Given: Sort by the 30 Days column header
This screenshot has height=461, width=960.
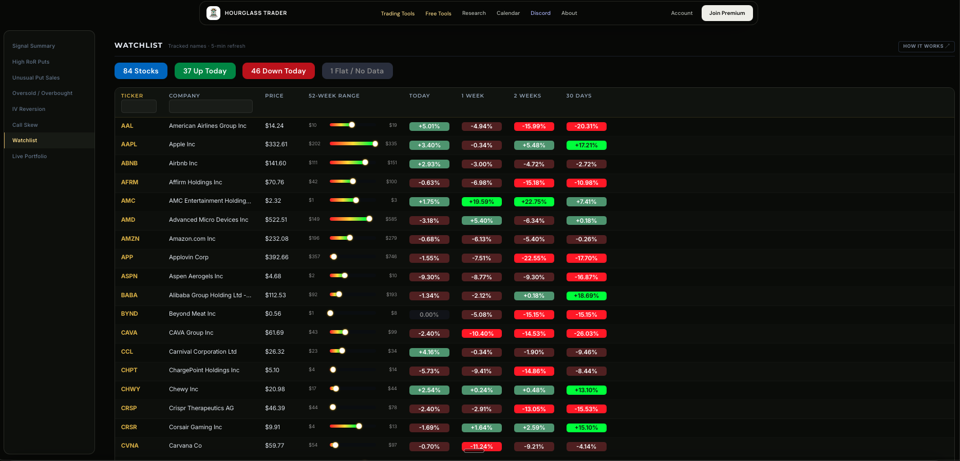Looking at the screenshot, I should 579,96.
